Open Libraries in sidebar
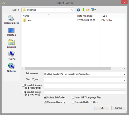Screen dimensions: 129x115 point(11,44)
